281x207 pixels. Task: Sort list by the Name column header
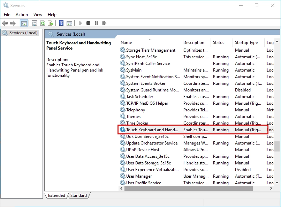[x=126, y=43]
